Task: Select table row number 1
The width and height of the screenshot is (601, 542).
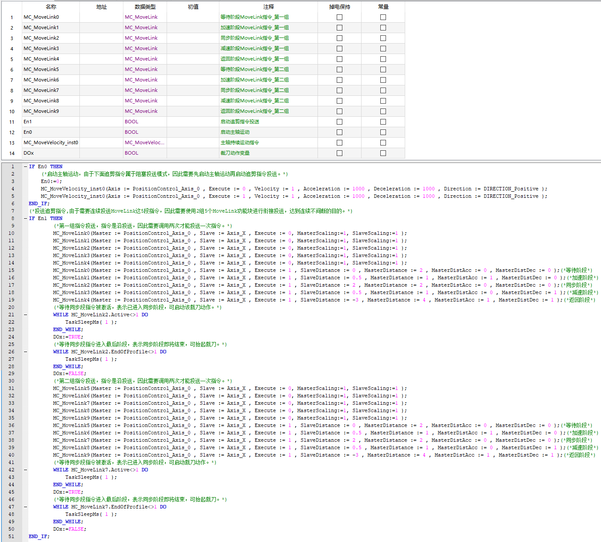Action: pos(12,17)
